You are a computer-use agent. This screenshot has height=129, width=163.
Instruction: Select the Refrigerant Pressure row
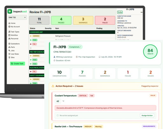[72, 36]
